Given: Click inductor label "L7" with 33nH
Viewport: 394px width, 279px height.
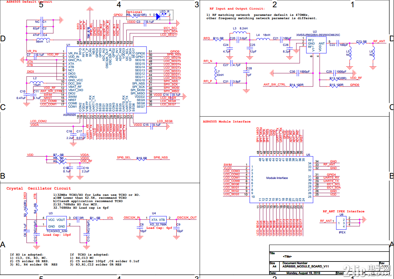Looking at the screenshot, I should pos(218,72).
